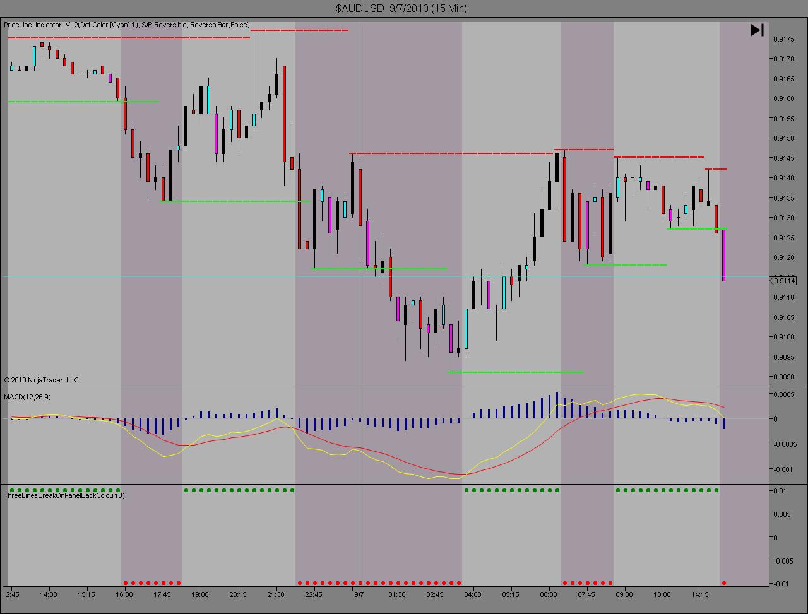The width and height of the screenshot is (808, 614).
Task: Click the 0.01 ThreeLinesBreak scale label
Action: (780, 491)
